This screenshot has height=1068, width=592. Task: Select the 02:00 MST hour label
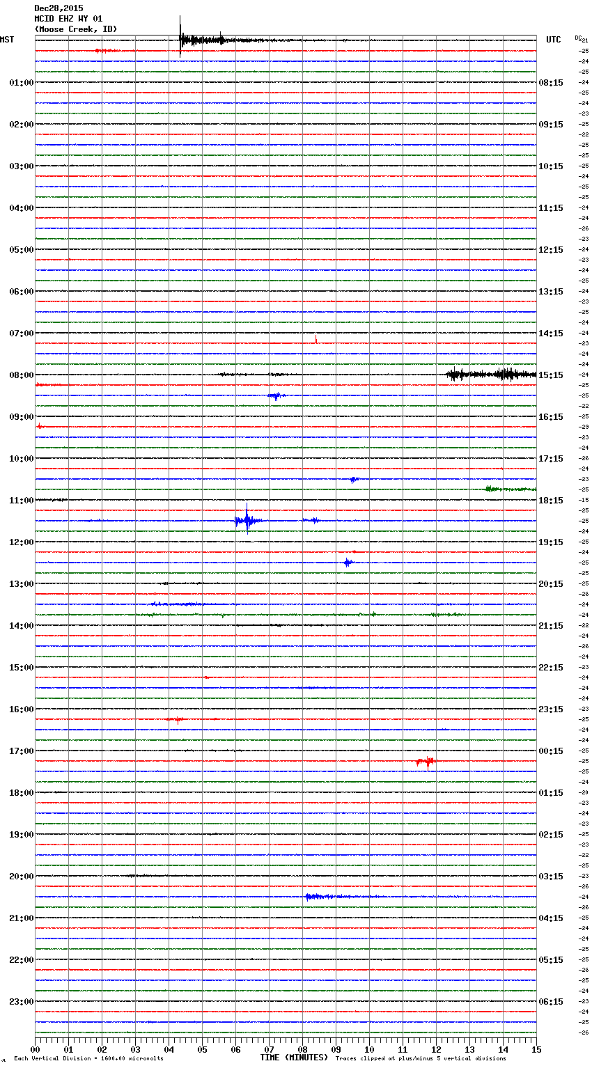(x=22, y=124)
